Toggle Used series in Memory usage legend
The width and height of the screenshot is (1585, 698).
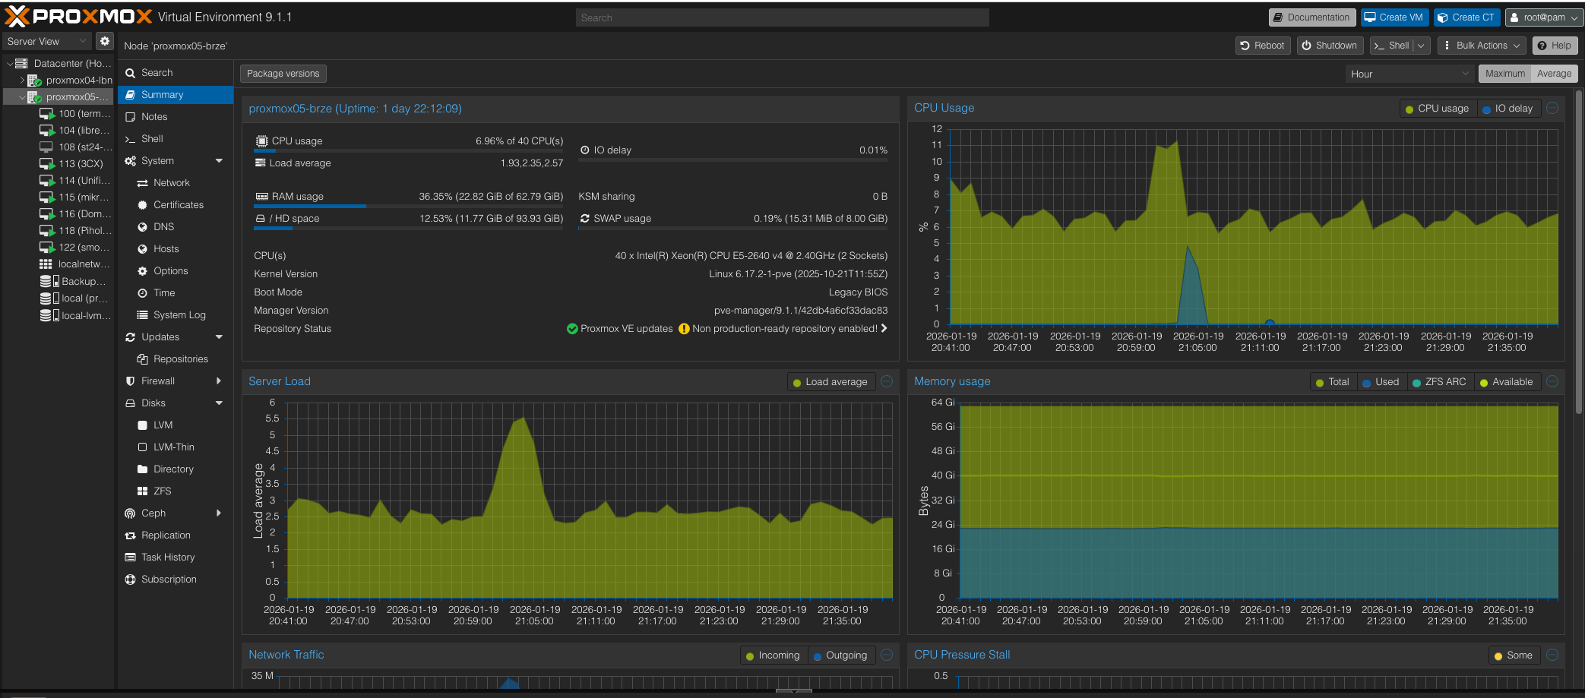click(x=1381, y=382)
